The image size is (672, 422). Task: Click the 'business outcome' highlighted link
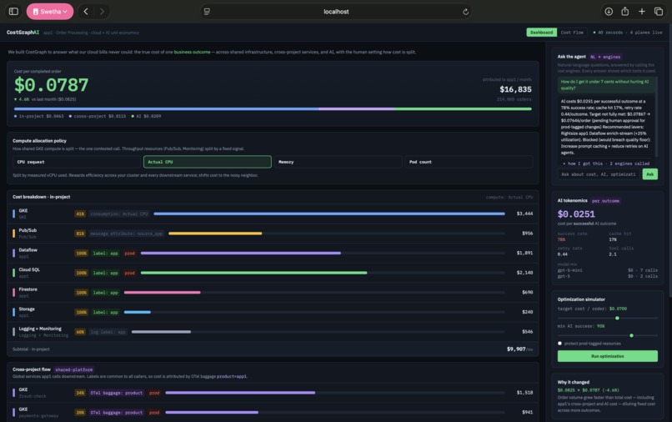[192, 52]
